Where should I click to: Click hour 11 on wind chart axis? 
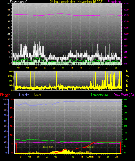pos(63,68)
